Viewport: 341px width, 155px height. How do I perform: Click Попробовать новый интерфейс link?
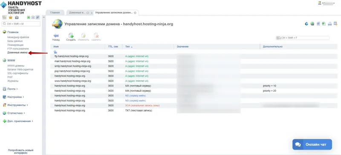click(x=20, y=152)
